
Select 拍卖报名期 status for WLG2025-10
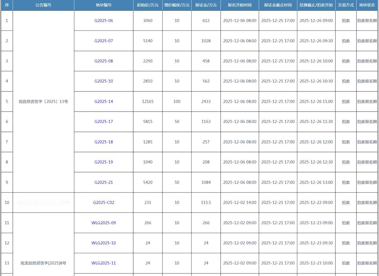(367, 243)
